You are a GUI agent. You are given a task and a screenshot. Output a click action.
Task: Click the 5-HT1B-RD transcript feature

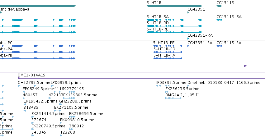174,26
